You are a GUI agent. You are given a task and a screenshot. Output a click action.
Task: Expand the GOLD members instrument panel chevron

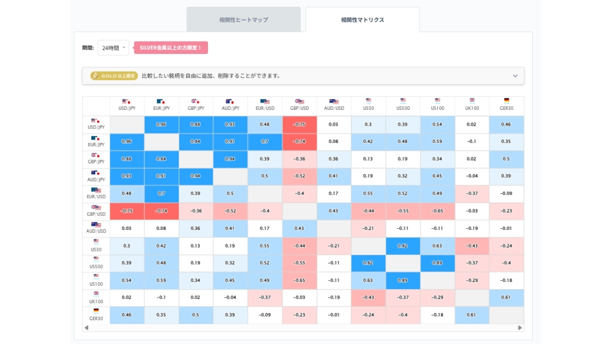point(515,76)
